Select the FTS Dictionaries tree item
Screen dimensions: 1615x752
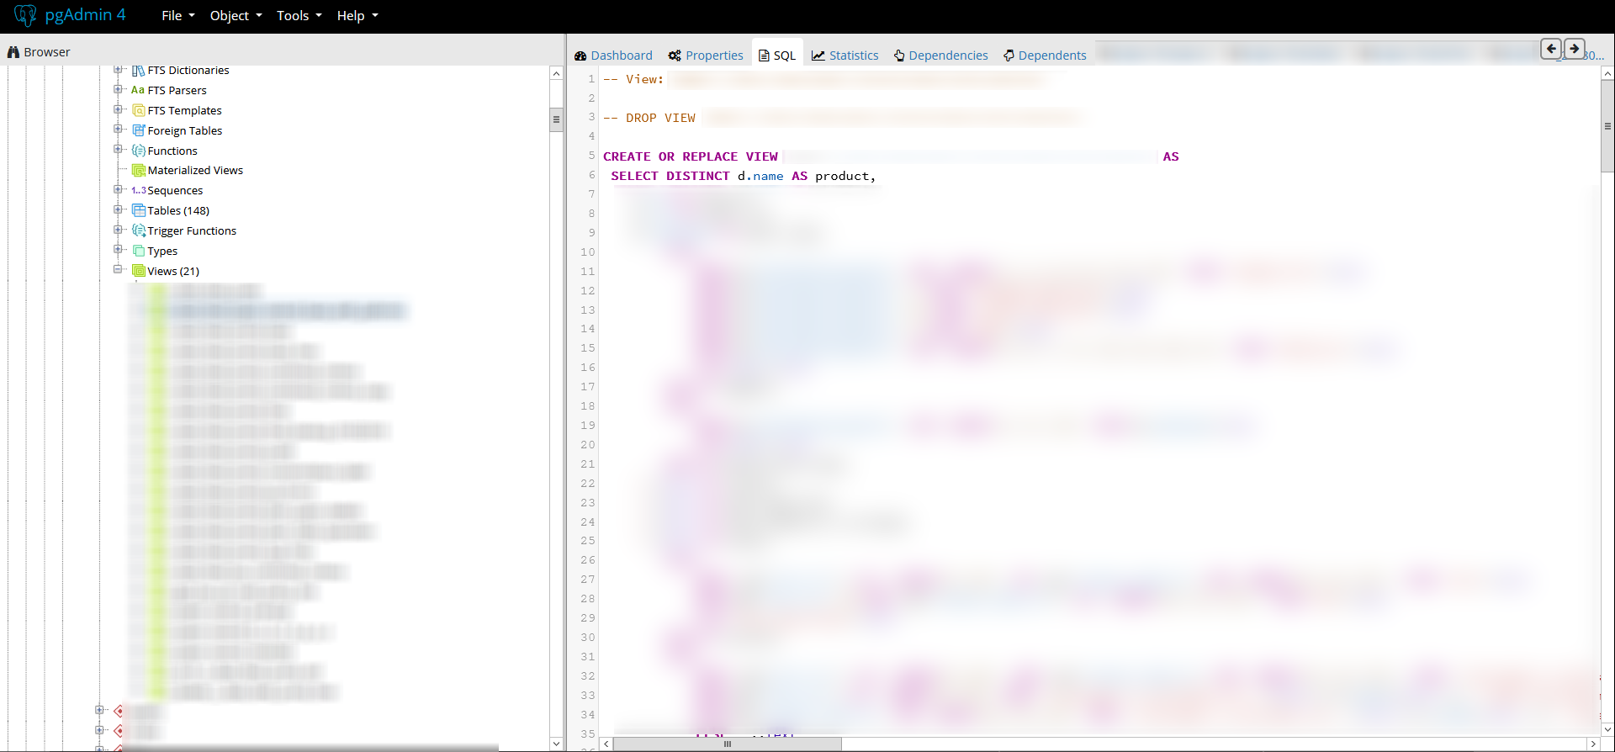point(188,71)
